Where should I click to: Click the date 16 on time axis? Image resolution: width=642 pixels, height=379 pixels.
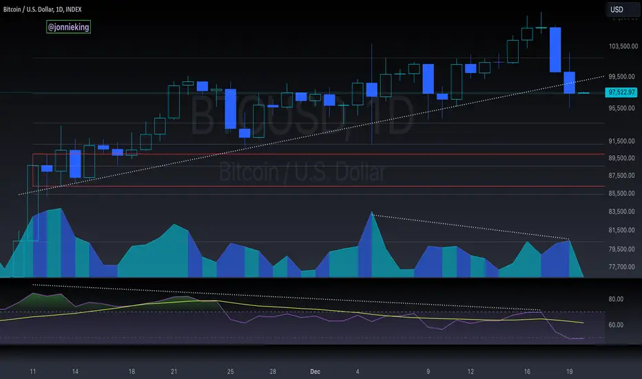(527, 371)
